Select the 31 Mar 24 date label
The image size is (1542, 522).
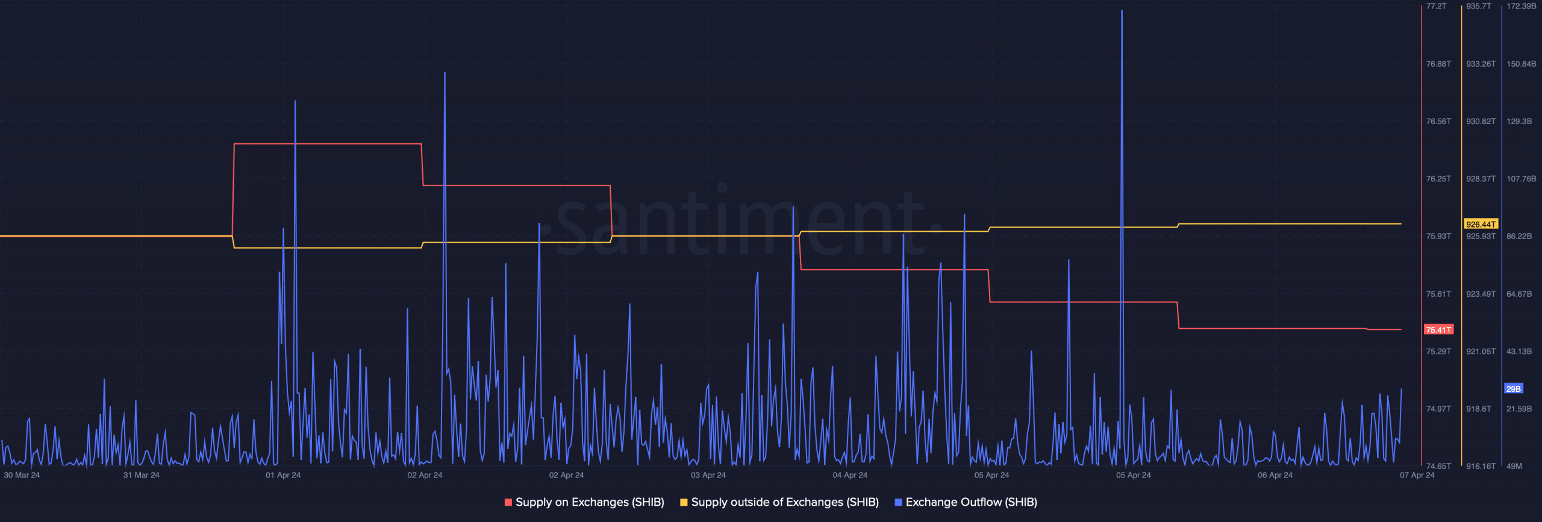click(142, 475)
